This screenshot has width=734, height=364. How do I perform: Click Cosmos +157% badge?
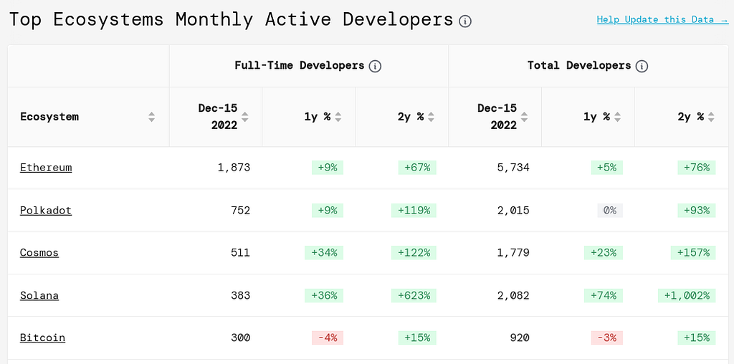tap(693, 253)
